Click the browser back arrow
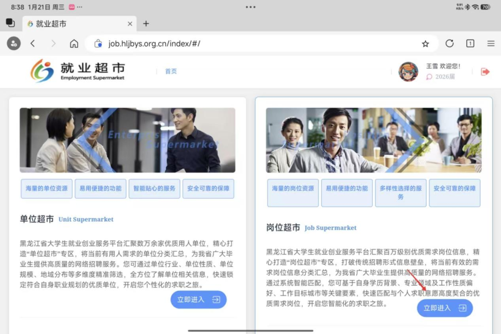 32,44
